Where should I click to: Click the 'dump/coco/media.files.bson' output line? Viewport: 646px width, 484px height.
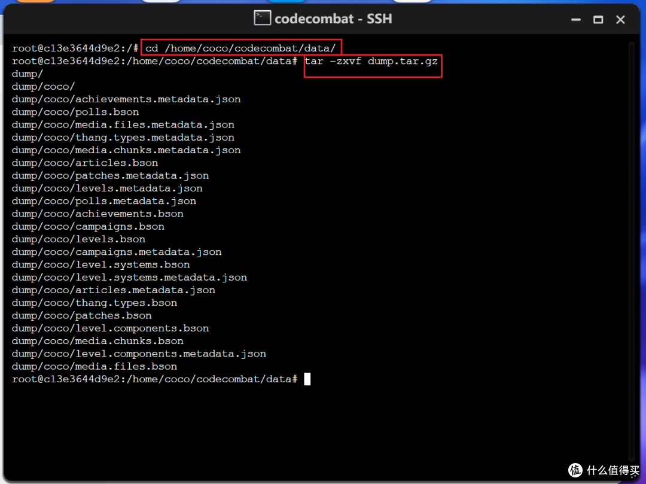coord(95,367)
